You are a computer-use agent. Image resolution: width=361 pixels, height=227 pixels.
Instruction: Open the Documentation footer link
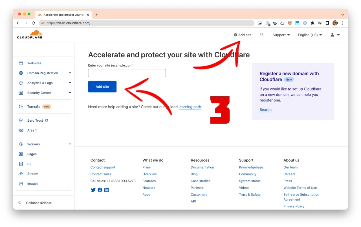tap(202, 167)
